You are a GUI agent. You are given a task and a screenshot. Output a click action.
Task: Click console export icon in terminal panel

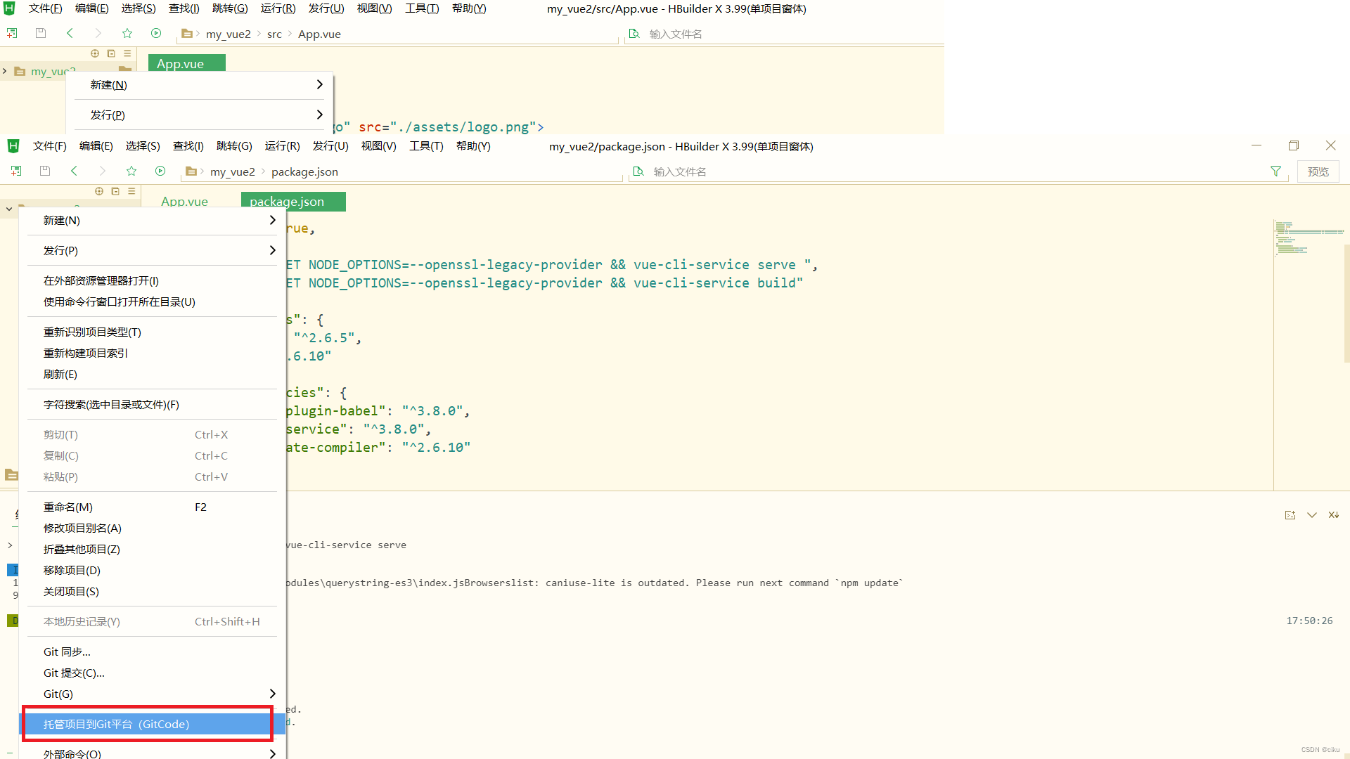tap(1290, 515)
